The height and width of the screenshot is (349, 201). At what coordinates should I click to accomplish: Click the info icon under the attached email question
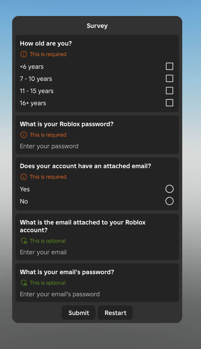(23, 177)
